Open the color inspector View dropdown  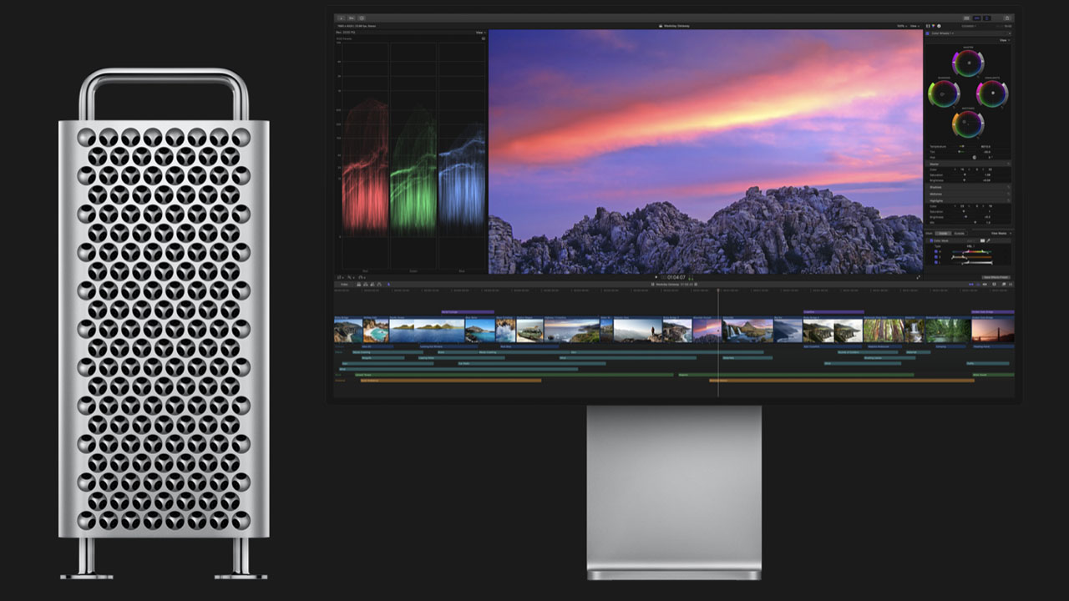(x=1005, y=40)
